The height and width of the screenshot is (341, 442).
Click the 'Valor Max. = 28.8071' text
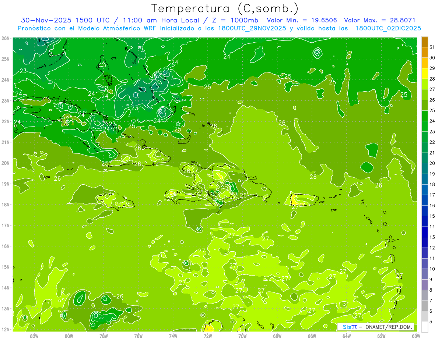pyautogui.click(x=380, y=20)
